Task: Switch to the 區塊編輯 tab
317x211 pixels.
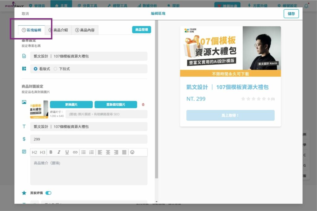Action: click(31, 30)
